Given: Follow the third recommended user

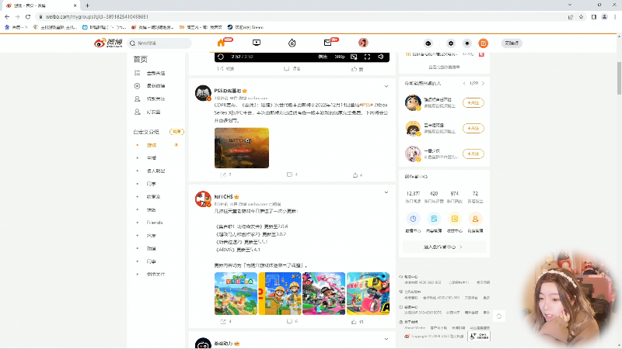Looking at the screenshot, I should (x=473, y=154).
